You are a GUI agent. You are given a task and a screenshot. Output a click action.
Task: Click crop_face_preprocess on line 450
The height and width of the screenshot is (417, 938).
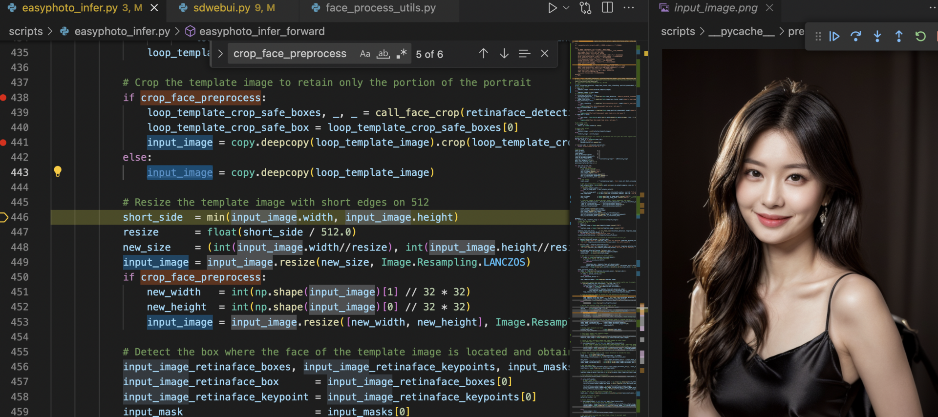[x=201, y=277]
